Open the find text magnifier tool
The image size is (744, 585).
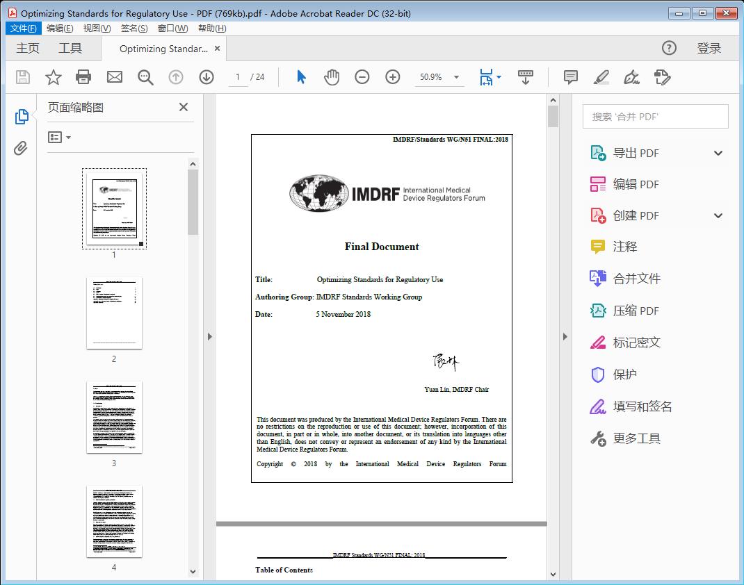(x=145, y=77)
